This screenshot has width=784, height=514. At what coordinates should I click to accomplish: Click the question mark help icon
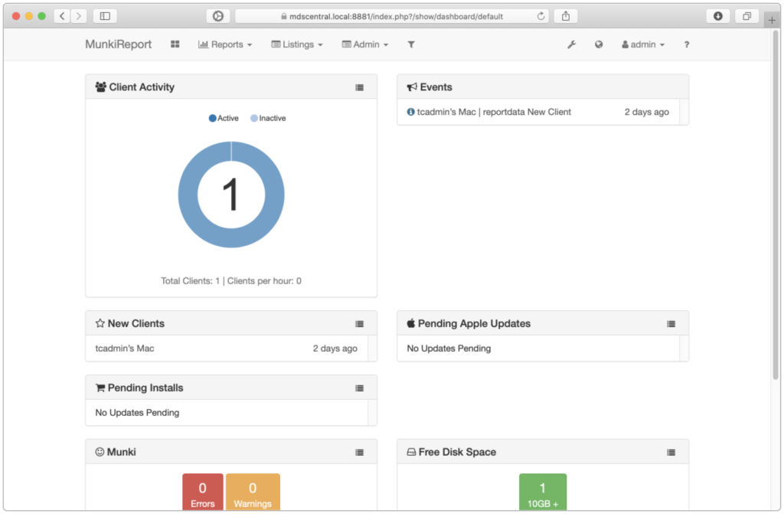(x=687, y=44)
